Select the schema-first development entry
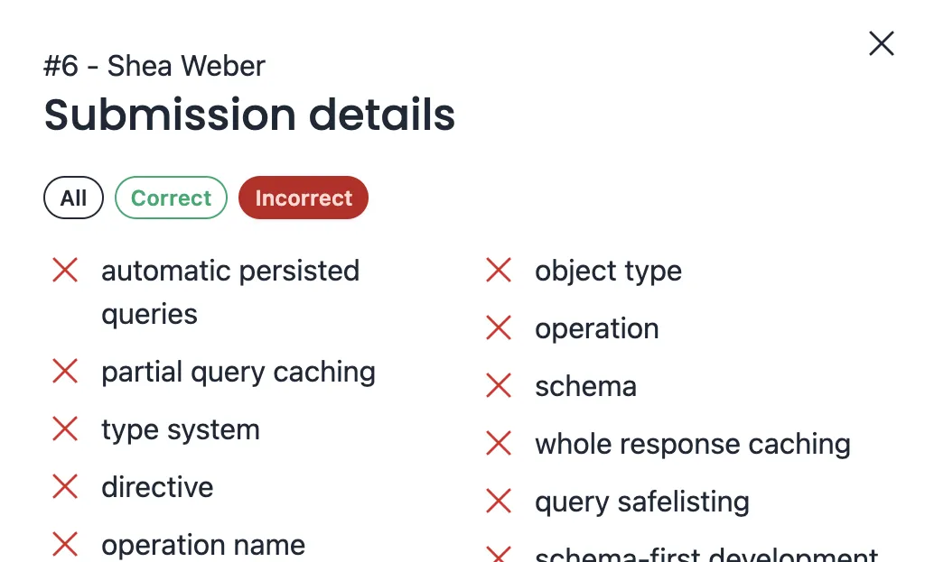 coord(707,554)
